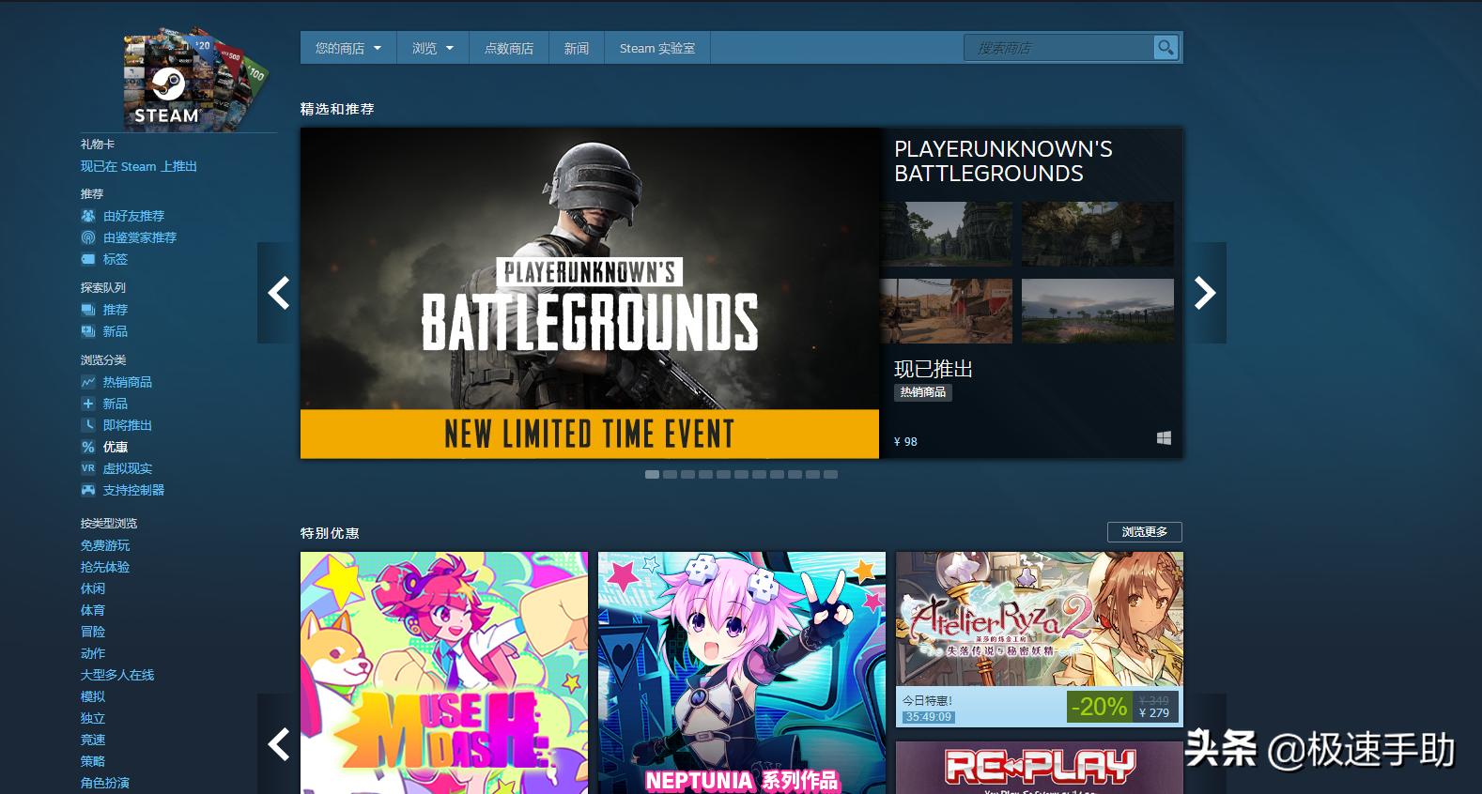Viewport: 1482px width, 794px height.
Task: Expand the 您的商店 dropdown menu
Action: 348,48
